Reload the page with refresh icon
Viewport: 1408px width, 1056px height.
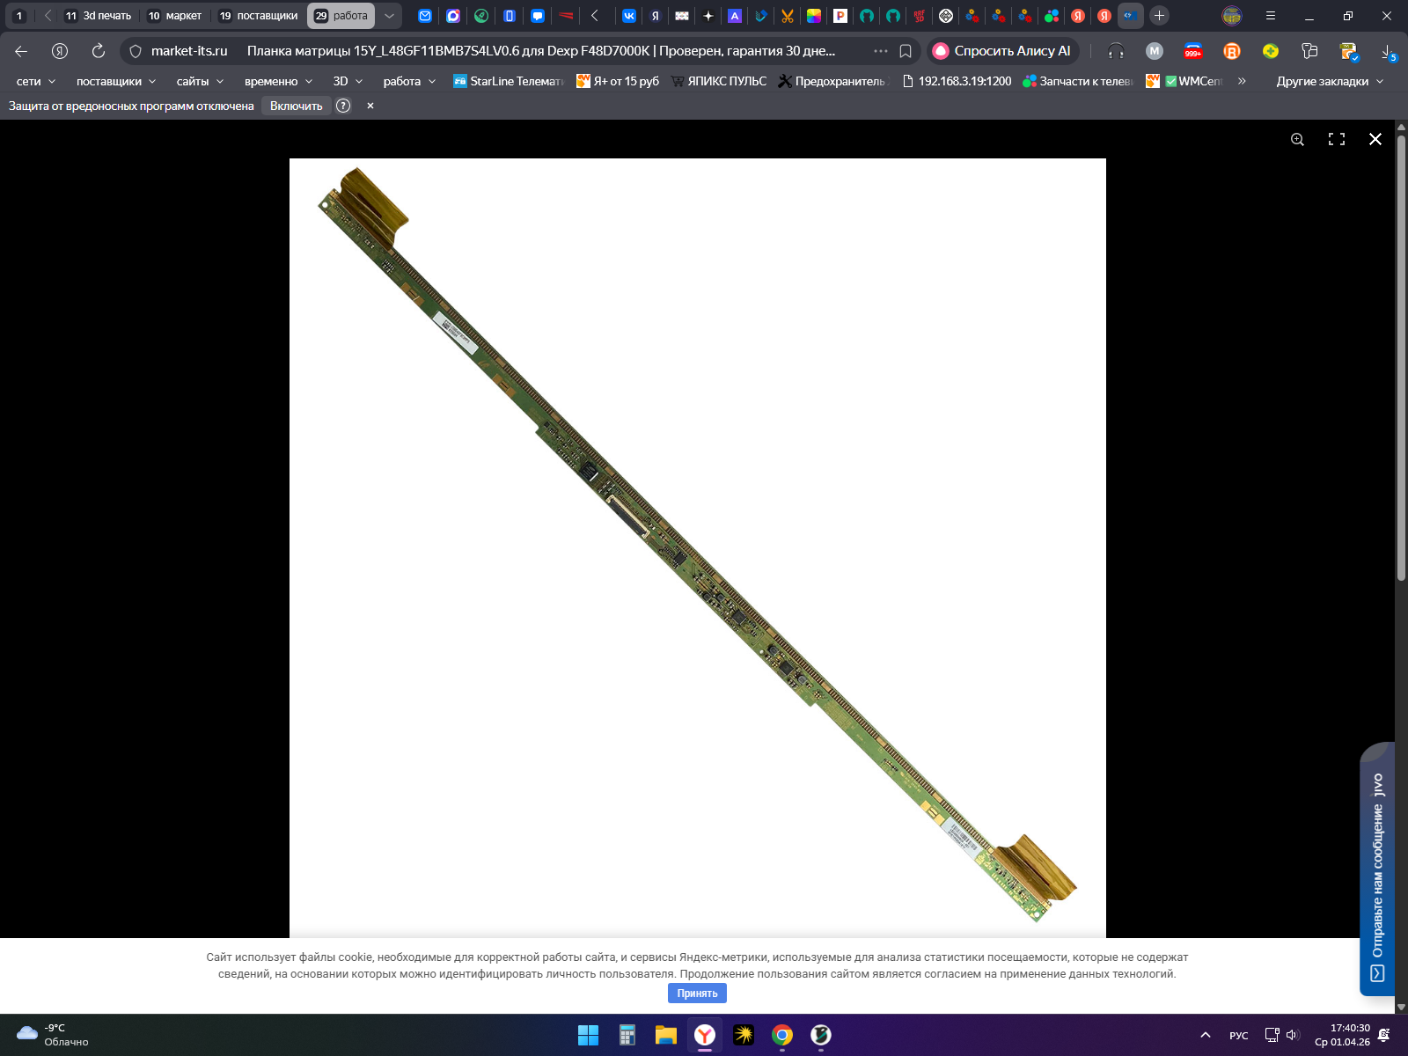(99, 51)
